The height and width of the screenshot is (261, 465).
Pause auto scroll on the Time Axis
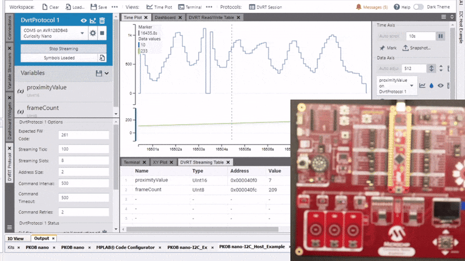(441, 36)
